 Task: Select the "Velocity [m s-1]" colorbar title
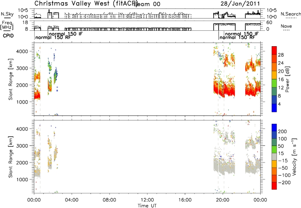point(294,157)
